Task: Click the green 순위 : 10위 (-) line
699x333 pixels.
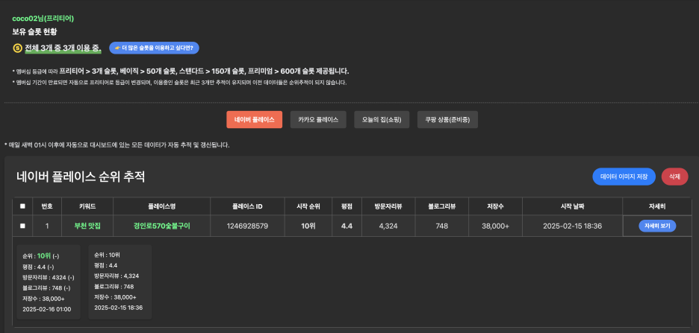Action: (41, 256)
